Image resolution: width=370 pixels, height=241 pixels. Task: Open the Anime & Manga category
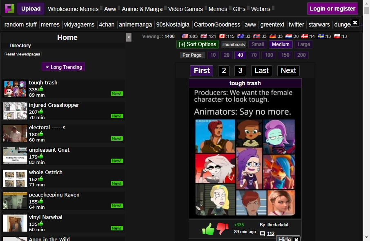point(142,9)
